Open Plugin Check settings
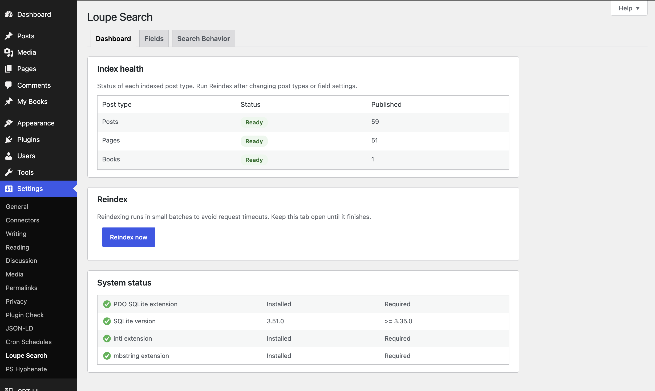The height and width of the screenshot is (391, 655). click(x=25, y=315)
